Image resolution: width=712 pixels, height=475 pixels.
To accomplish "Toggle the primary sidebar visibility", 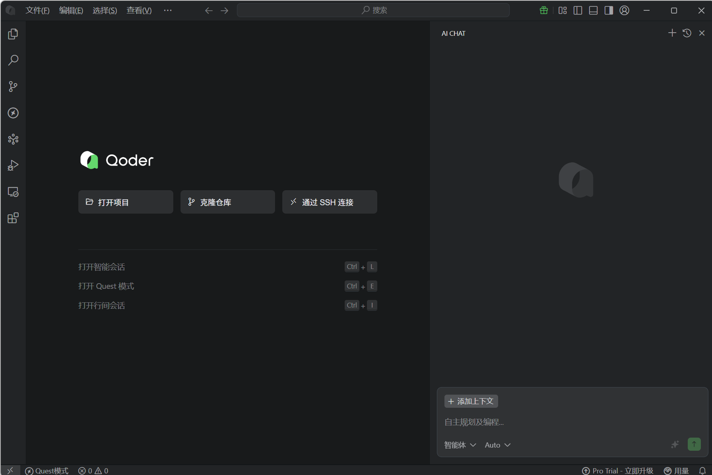I will click(x=577, y=10).
